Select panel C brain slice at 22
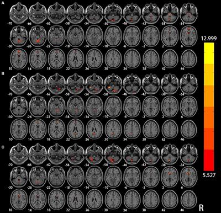The image size is (221, 213). 76,199
